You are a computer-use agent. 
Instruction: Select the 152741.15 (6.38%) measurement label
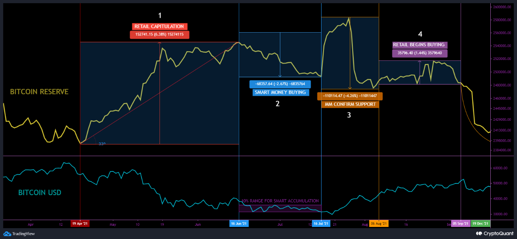click(160, 34)
